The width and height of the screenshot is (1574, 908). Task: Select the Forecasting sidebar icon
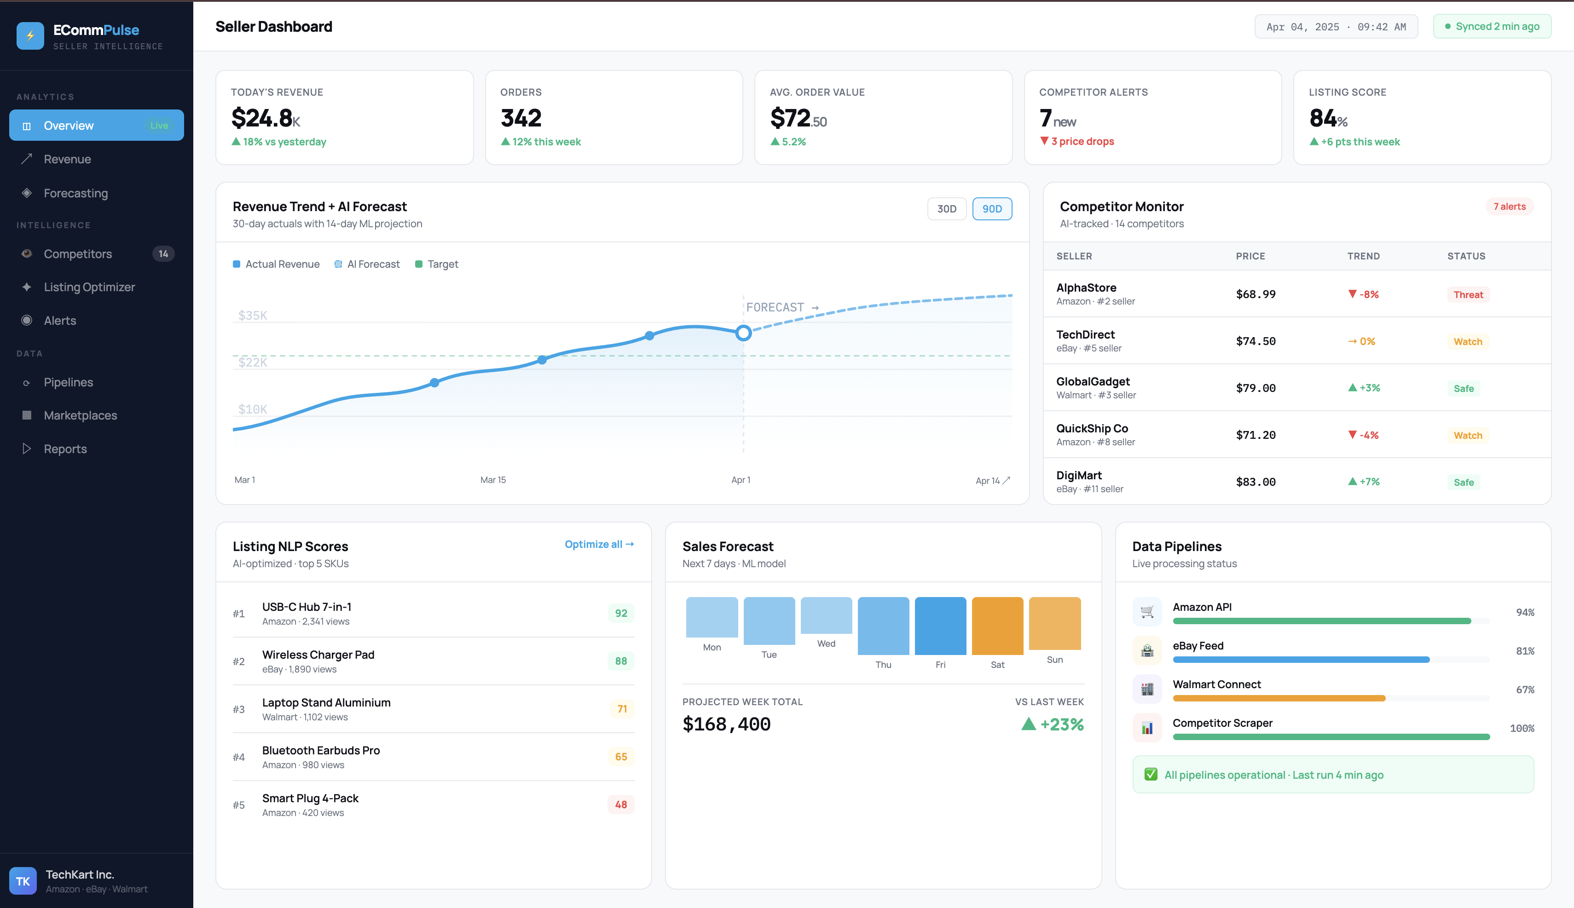27,193
